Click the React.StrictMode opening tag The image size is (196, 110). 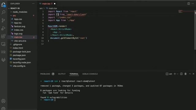61,29
